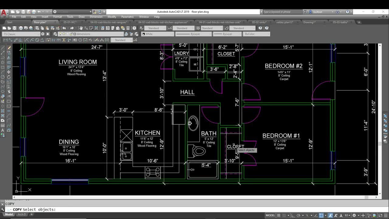Expand the TS Classic workspace dropdown
This screenshot has height=219, width=389.
[x=21, y=34]
